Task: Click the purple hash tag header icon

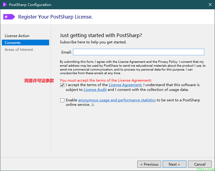Action: 9,17
